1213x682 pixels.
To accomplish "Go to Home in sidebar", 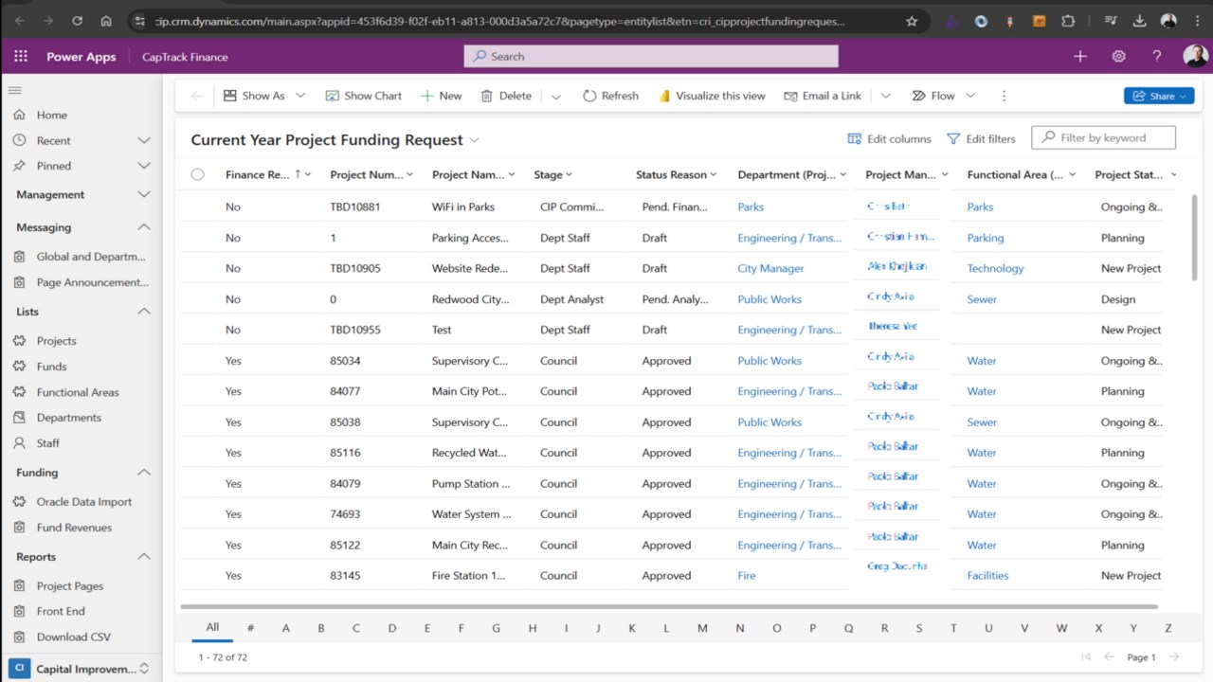I will coord(52,115).
